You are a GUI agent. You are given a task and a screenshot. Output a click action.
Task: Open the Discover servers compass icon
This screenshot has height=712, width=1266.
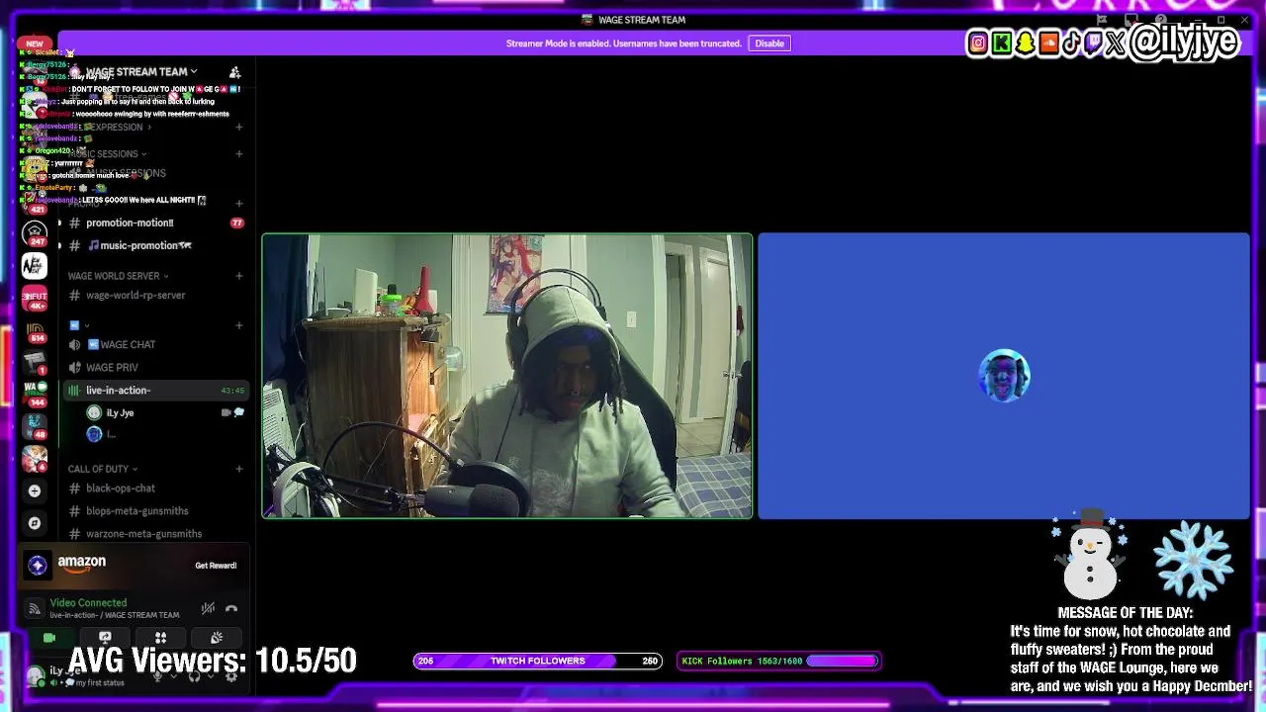point(35,523)
